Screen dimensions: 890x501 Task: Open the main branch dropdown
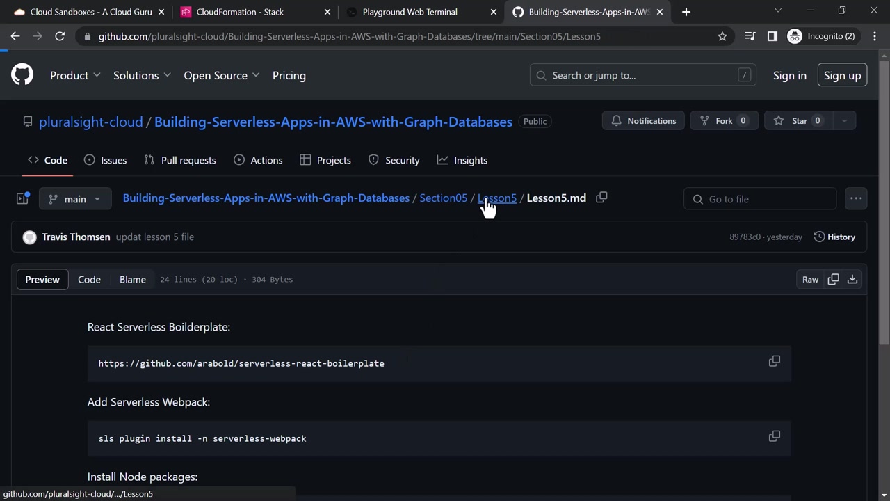75,199
